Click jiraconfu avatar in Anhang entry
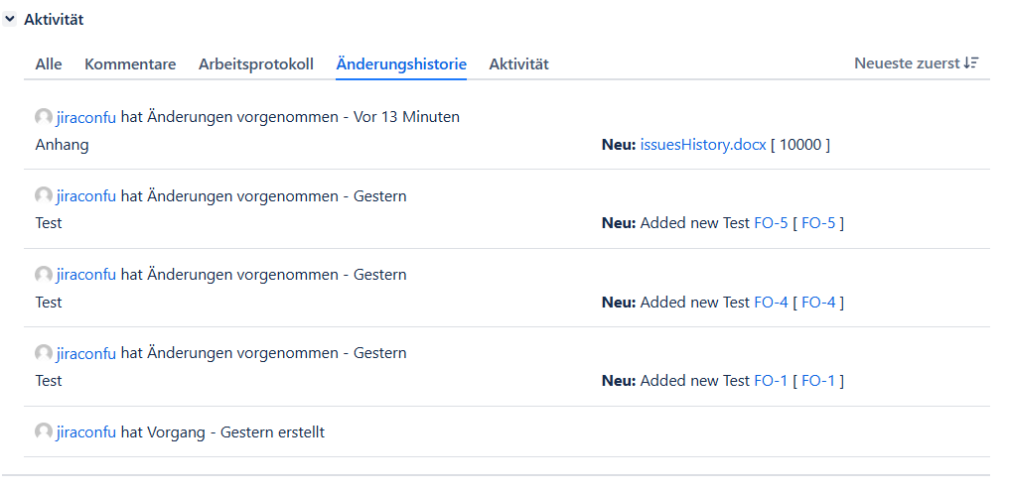 pos(44,117)
